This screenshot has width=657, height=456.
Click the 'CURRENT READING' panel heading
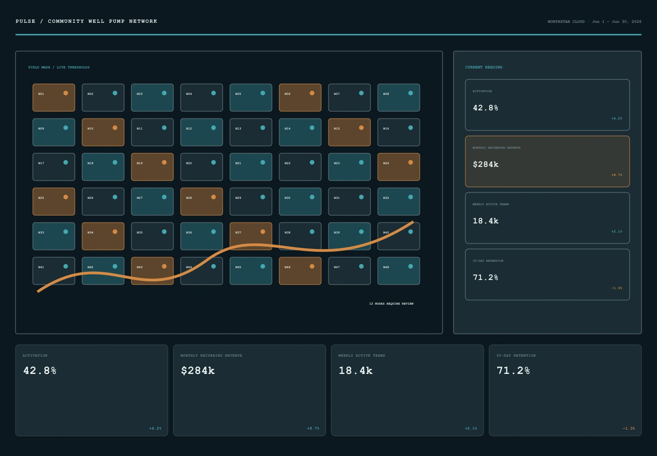coord(484,67)
